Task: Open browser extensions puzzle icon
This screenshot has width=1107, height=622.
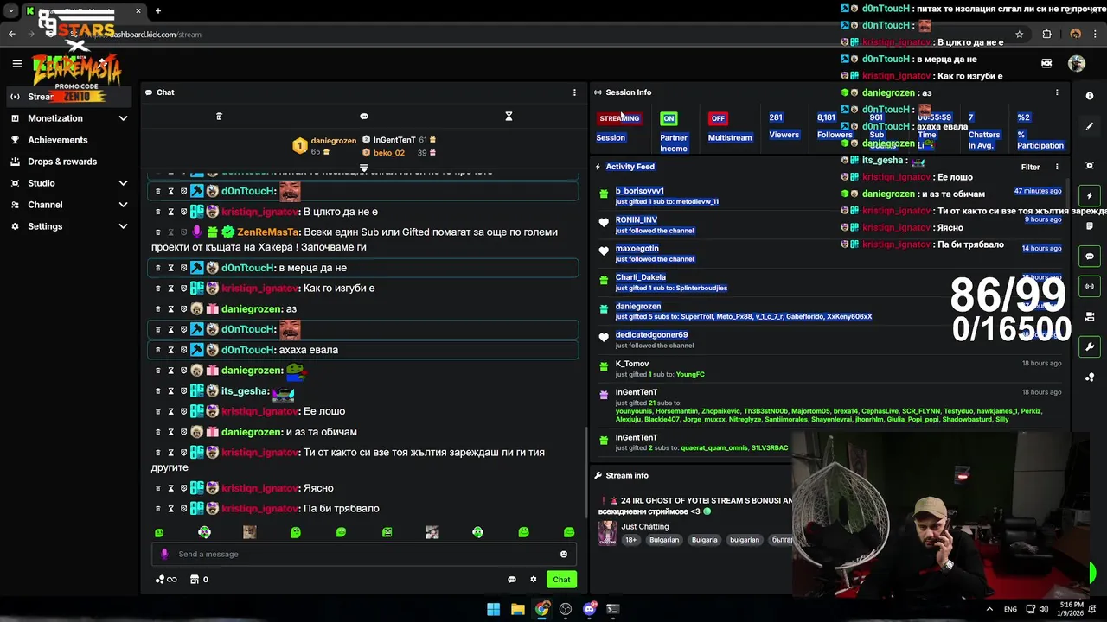Action: tap(1046, 35)
